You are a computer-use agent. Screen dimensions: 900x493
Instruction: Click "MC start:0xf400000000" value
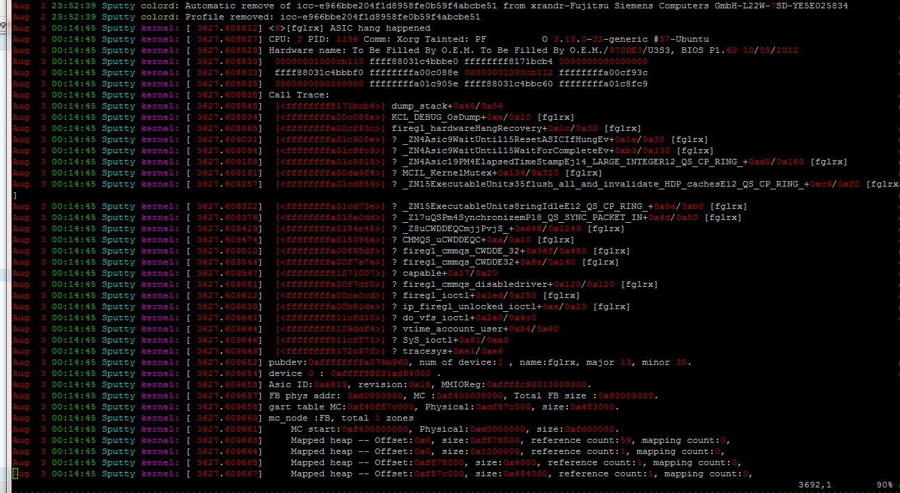pyautogui.click(x=349, y=429)
